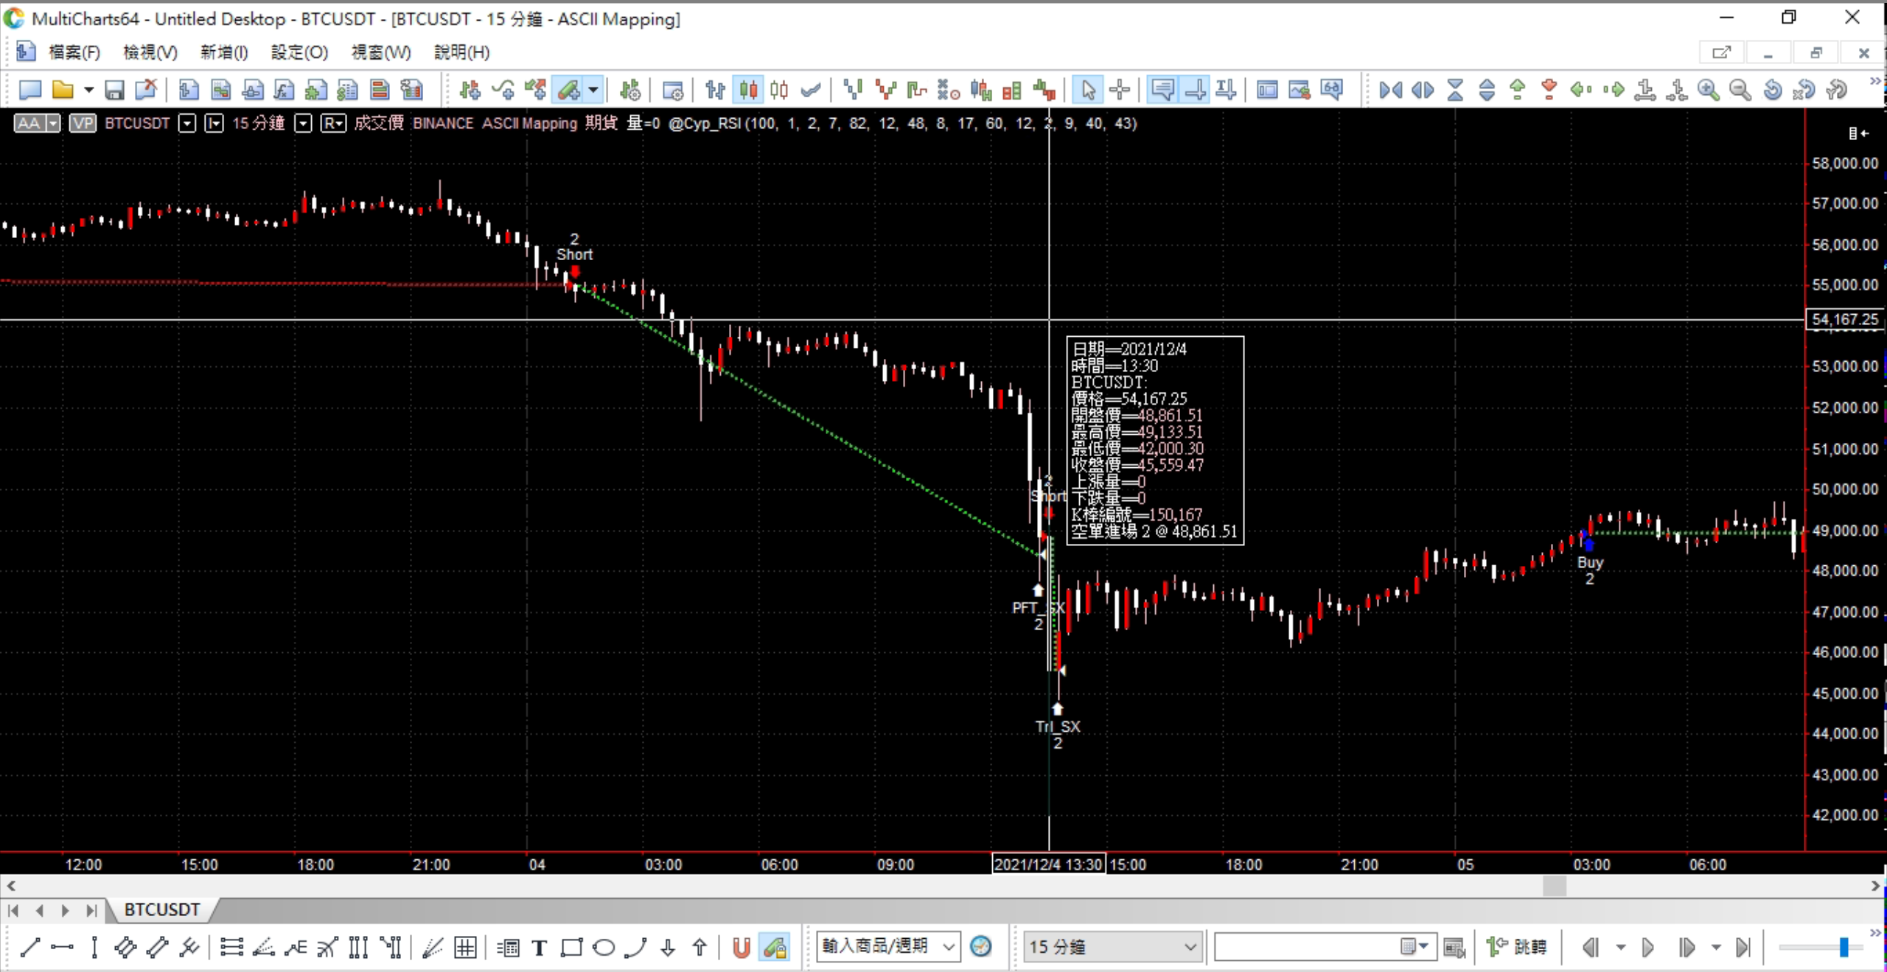1887x972 pixels.
Task: Click the playback speed slider handle
Action: click(x=1843, y=947)
